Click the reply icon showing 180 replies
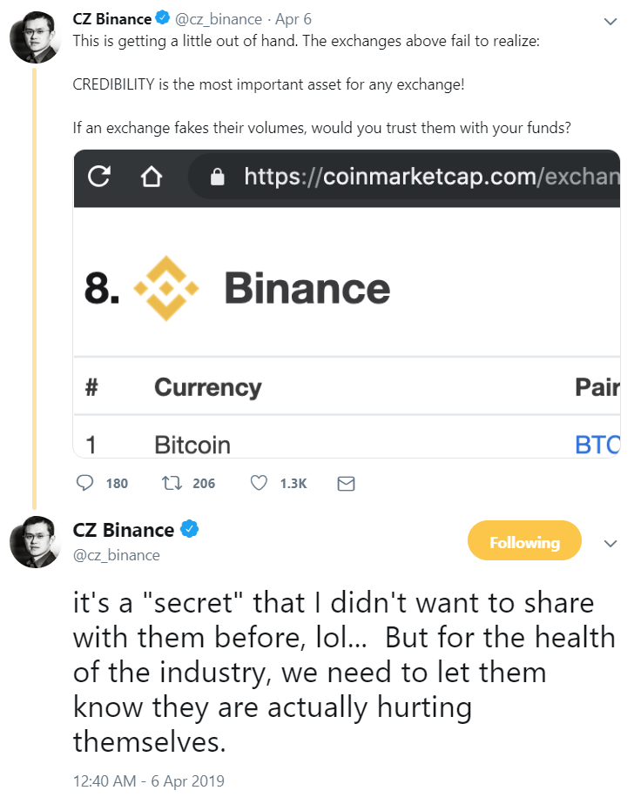The height and width of the screenshot is (797, 634). click(85, 482)
